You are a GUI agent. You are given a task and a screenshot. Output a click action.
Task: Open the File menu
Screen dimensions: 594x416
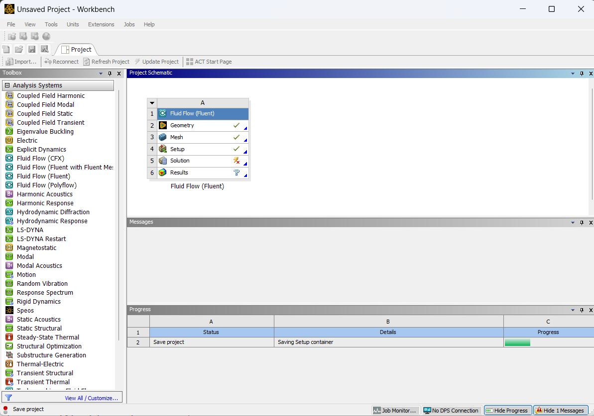click(x=11, y=24)
